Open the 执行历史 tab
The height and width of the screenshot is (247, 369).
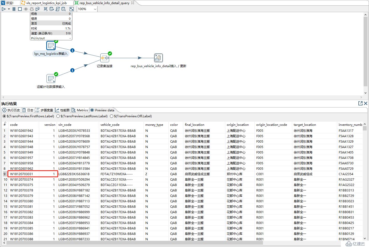(x=11, y=110)
